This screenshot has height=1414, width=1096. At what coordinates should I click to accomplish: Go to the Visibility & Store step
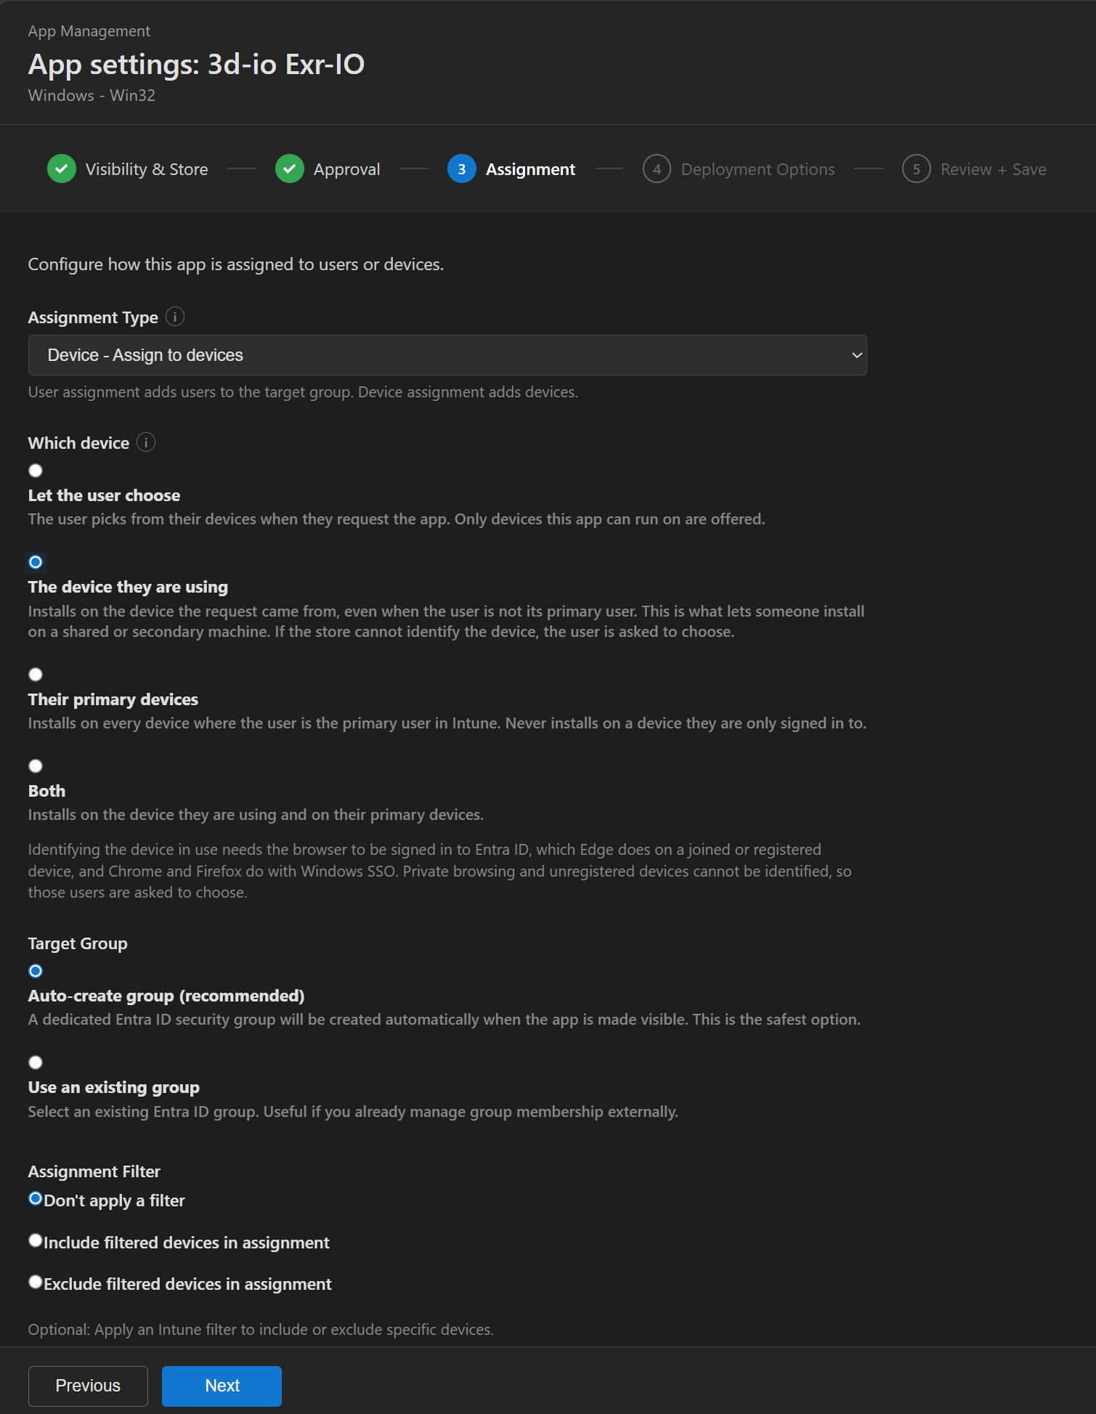click(x=147, y=169)
